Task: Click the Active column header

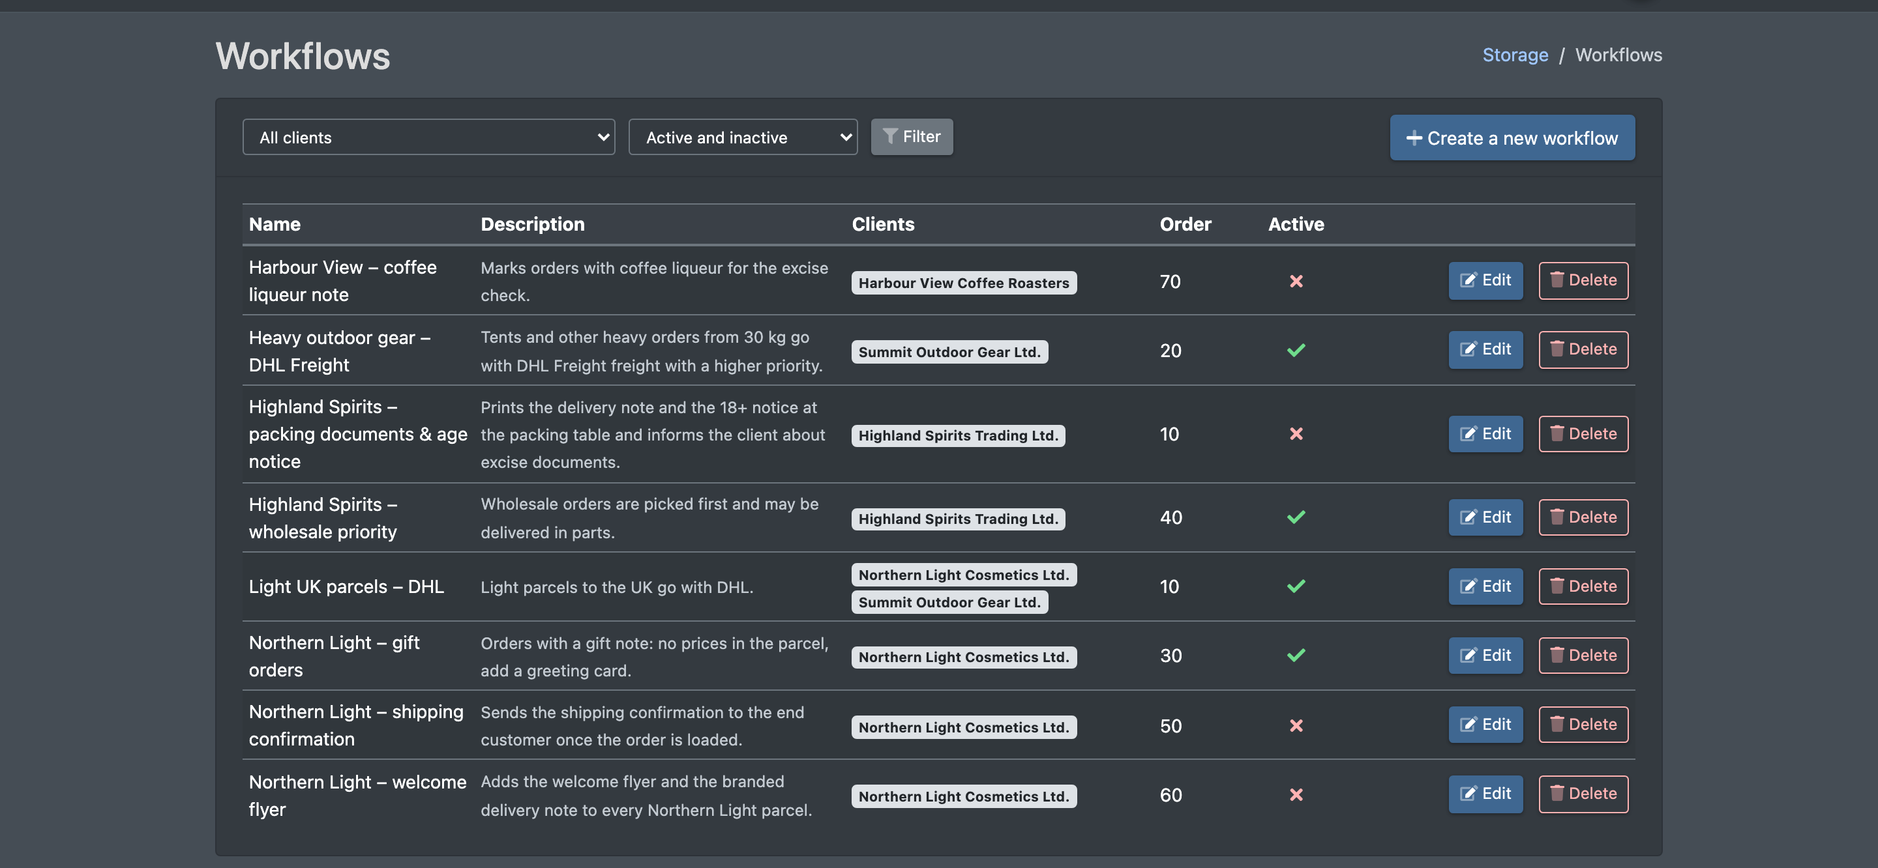Action: click(x=1296, y=224)
